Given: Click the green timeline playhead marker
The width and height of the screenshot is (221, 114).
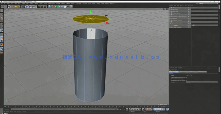Looking at the screenshot, I should pyautogui.click(x=5, y=106).
